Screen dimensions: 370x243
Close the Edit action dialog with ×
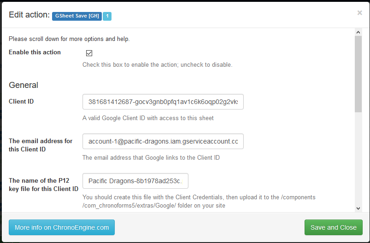coord(359,13)
